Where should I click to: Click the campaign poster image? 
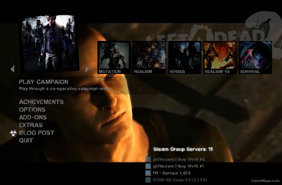point(50,44)
